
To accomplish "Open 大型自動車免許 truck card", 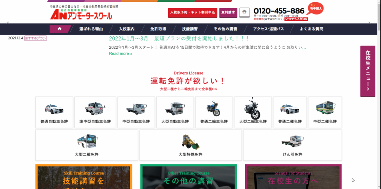I will [x=175, y=113].
